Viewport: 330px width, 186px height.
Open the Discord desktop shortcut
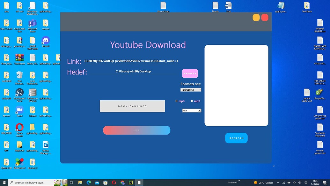point(46,41)
